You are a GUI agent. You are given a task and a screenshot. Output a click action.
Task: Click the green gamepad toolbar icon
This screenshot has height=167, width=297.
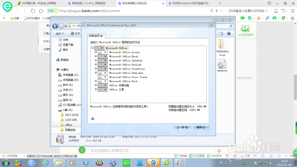click(x=274, y=18)
